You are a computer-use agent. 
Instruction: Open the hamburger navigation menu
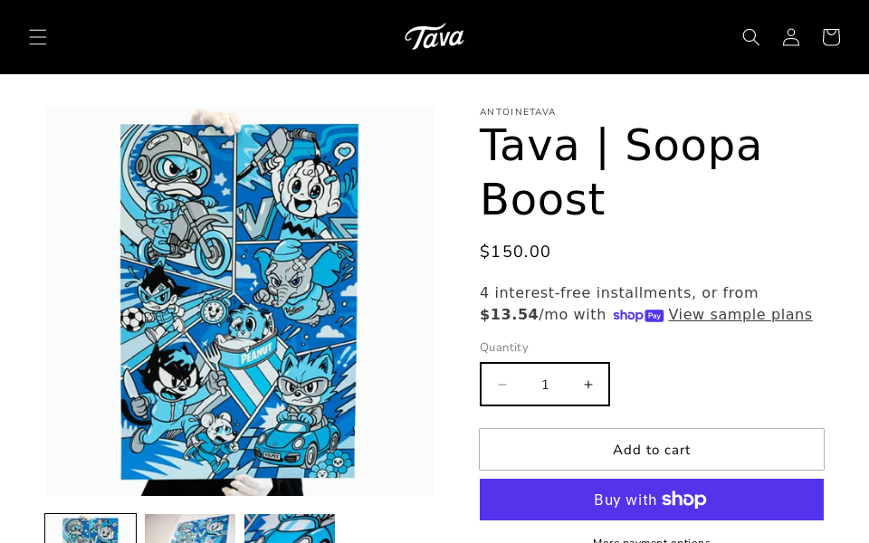(38, 37)
